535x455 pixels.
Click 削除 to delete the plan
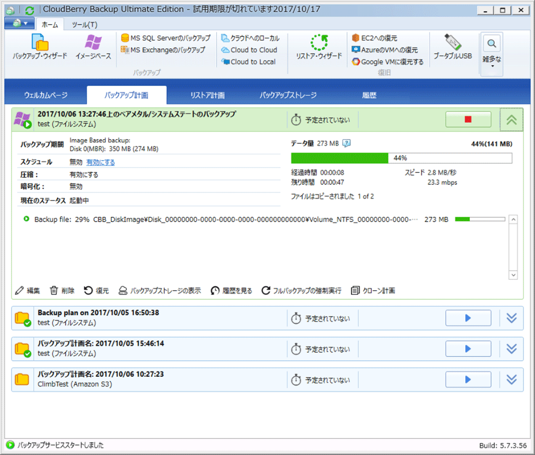point(62,291)
